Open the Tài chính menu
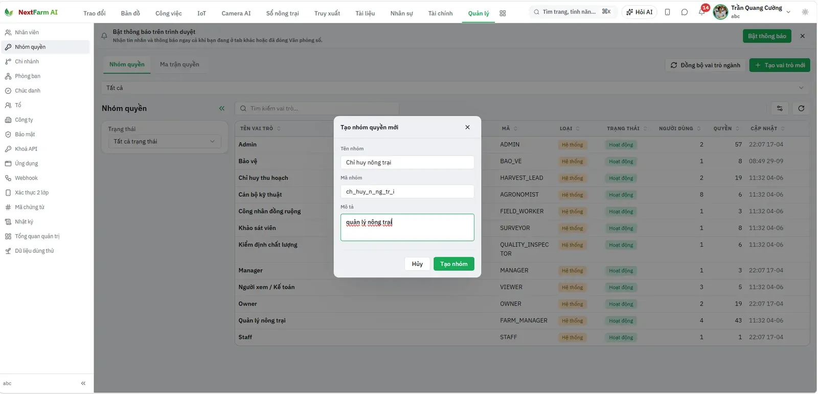The image size is (818, 394). pyautogui.click(x=440, y=13)
